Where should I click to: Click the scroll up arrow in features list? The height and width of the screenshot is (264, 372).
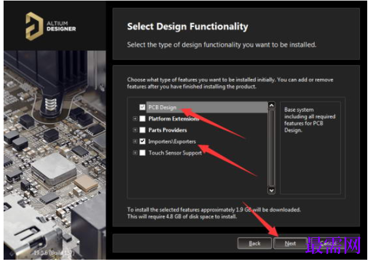tap(272, 105)
